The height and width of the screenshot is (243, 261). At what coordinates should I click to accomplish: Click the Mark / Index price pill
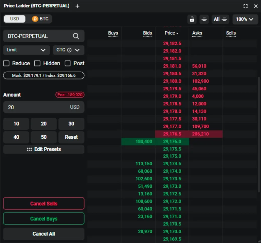click(44, 75)
